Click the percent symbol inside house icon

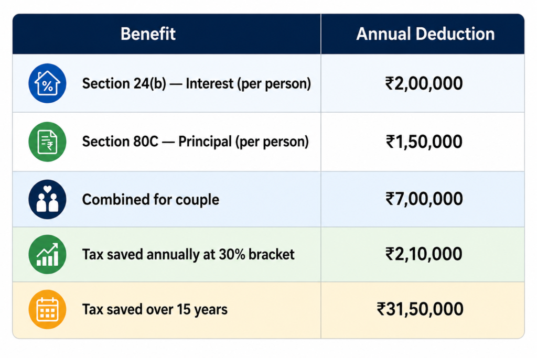[48, 86]
